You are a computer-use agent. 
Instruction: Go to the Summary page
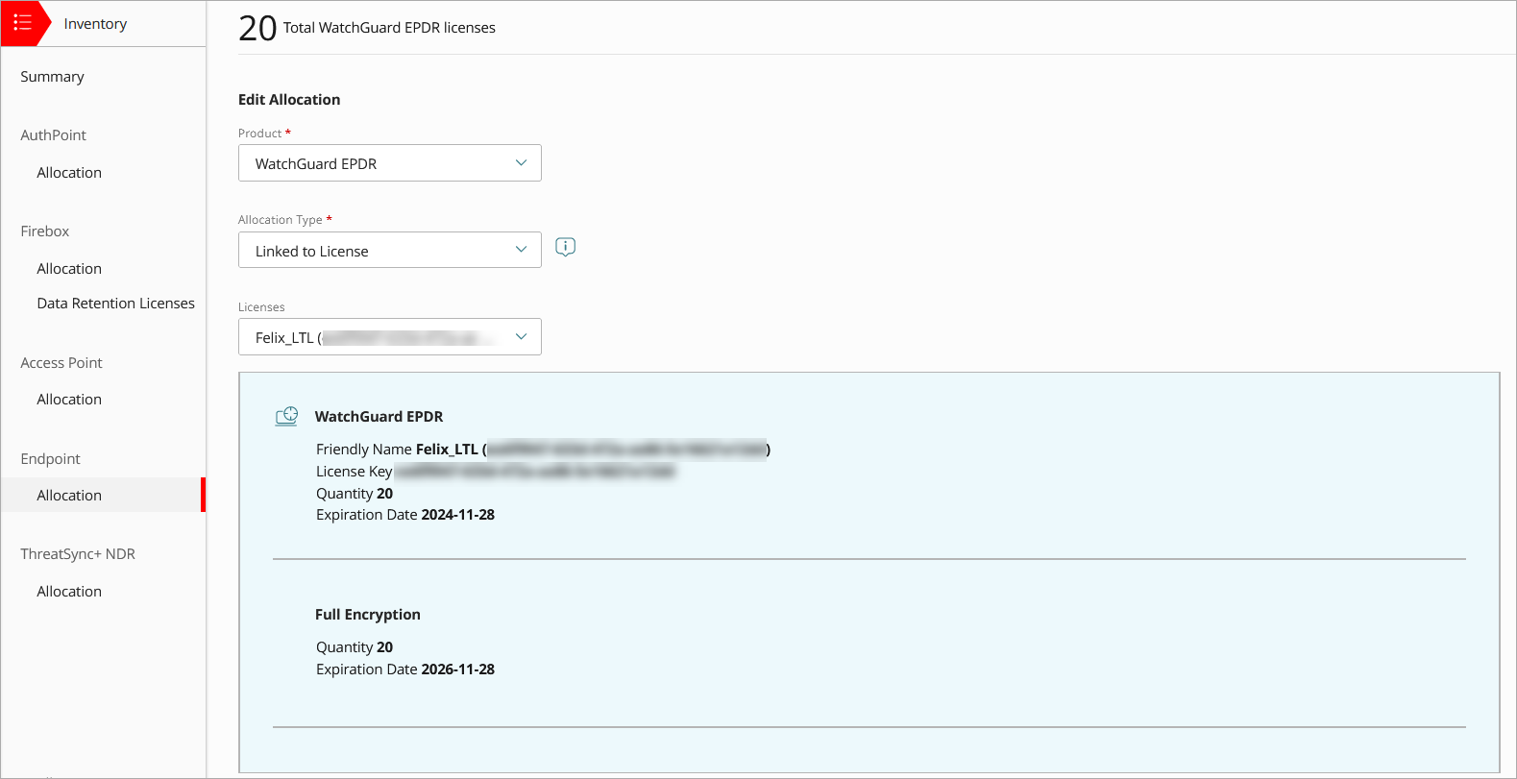(x=52, y=77)
